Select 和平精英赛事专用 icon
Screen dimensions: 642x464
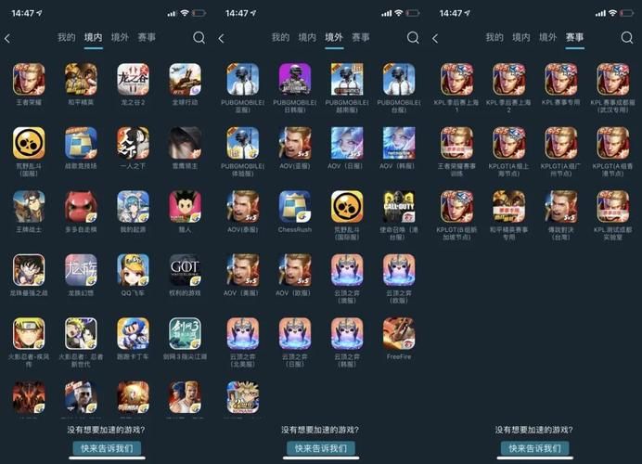click(x=509, y=206)
